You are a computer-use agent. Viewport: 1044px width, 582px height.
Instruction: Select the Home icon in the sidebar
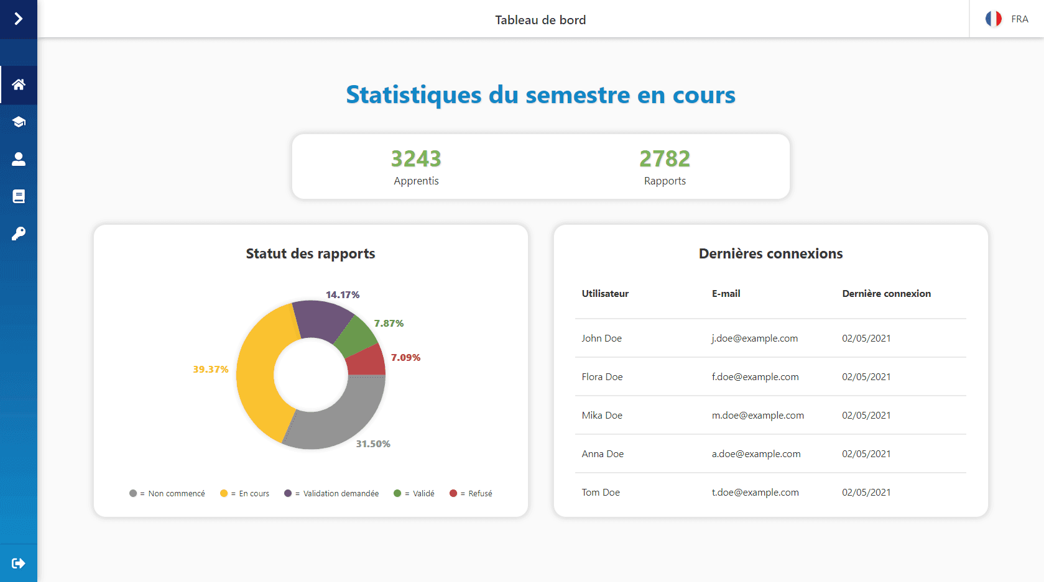click(19, 84)
